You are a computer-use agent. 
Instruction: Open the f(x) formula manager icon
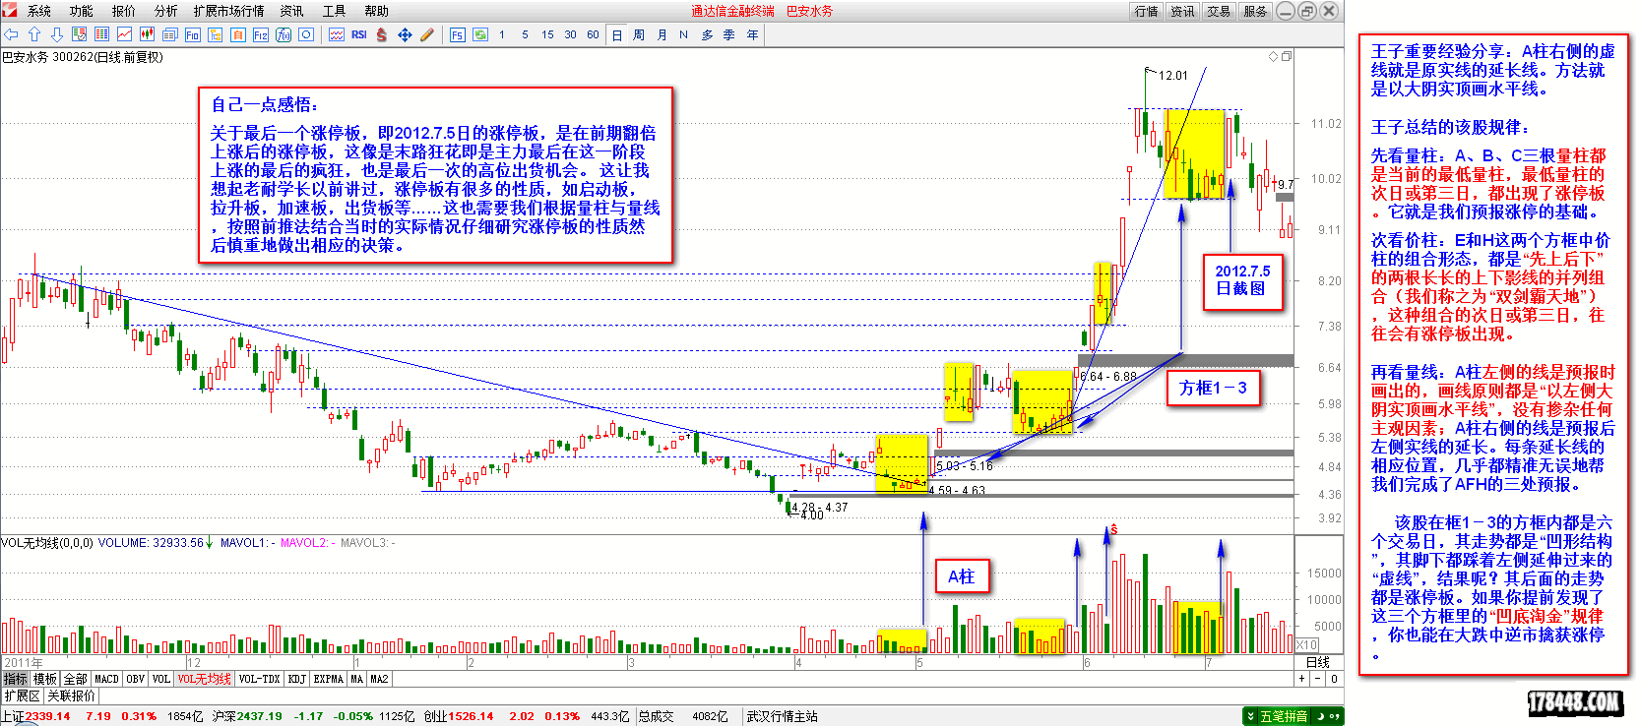(283, 34)
